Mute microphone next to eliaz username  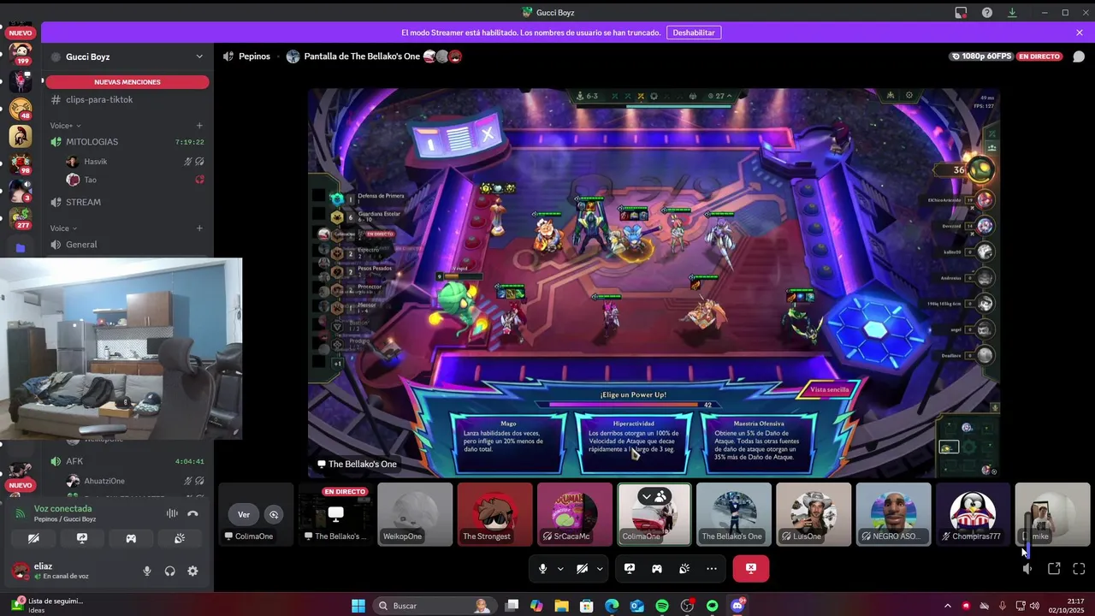click(147, 571)
